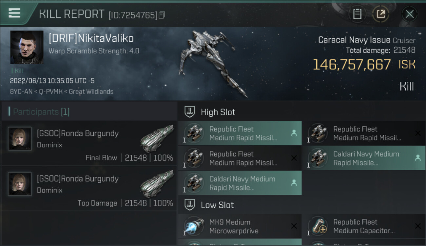Open the hamburger menu
The image size is (426, 246).
[x=14, y=13]
